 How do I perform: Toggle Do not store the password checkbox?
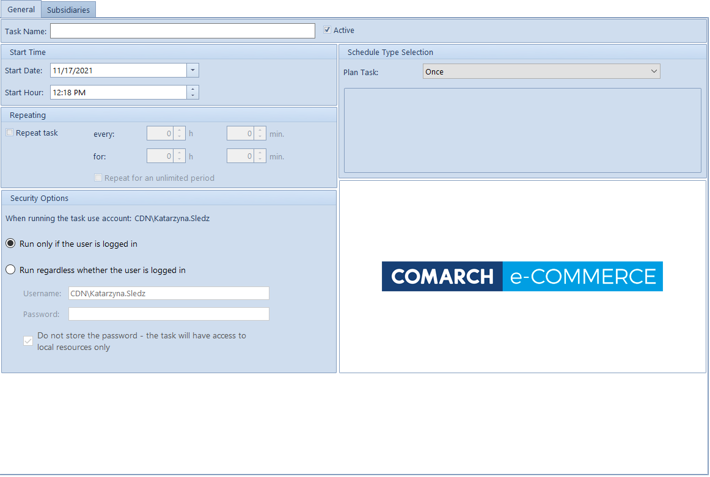click(x=28, y=341)
